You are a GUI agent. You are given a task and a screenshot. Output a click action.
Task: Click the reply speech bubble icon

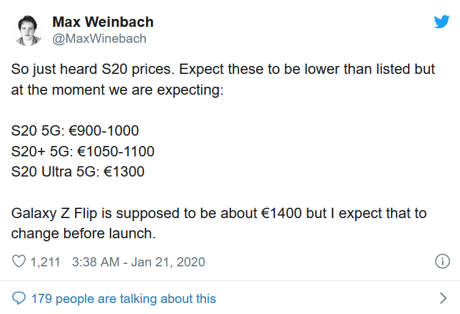pos(19,299)
